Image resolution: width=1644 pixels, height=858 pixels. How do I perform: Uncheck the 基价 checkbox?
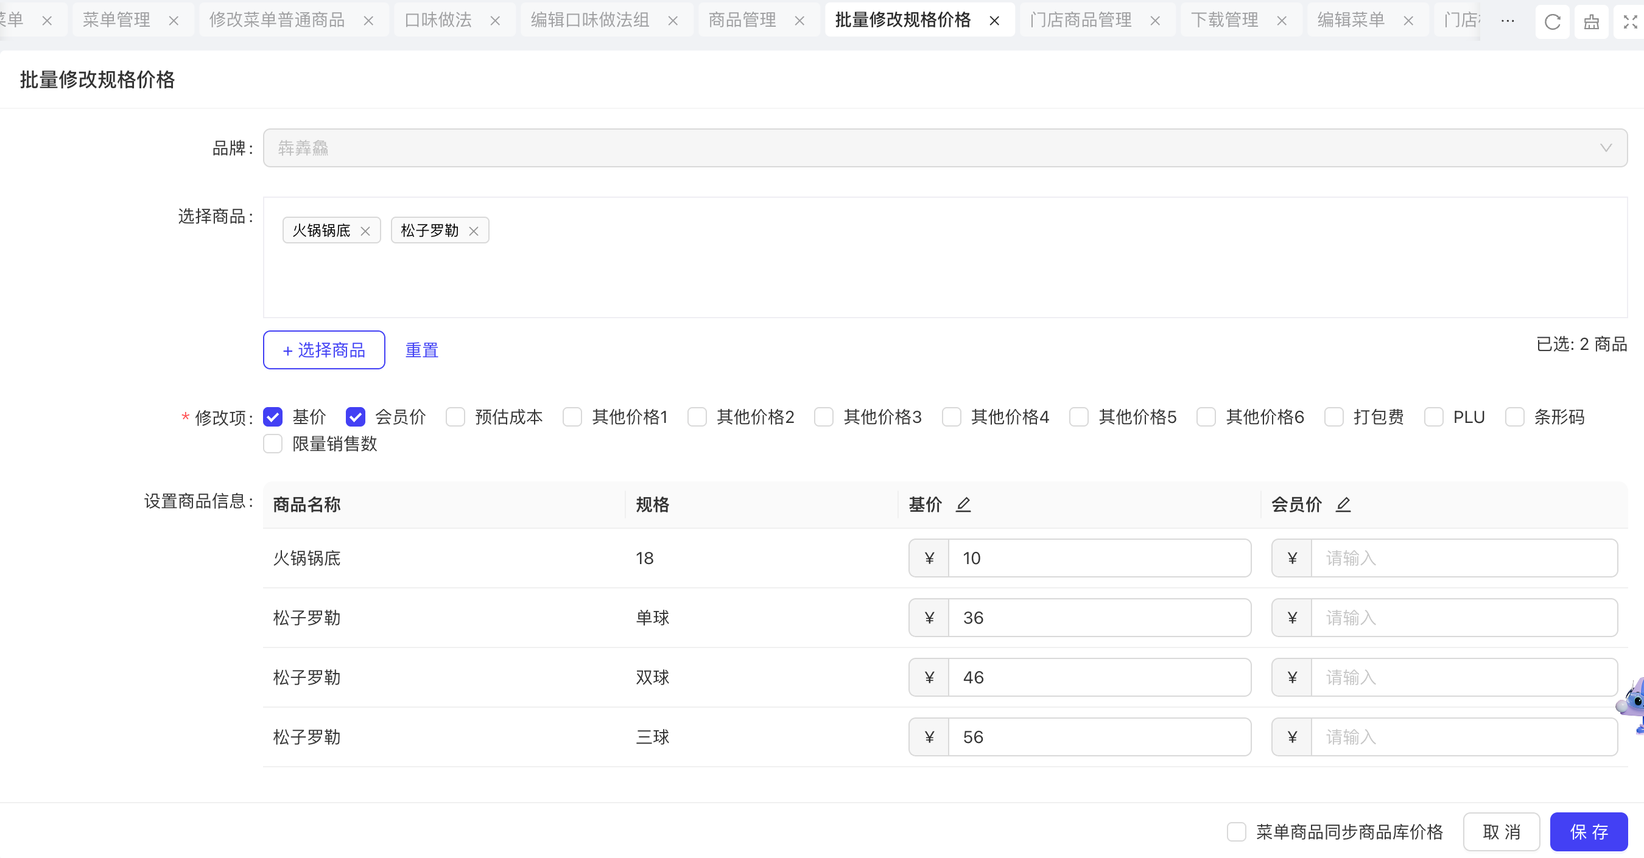coord(273,417)
